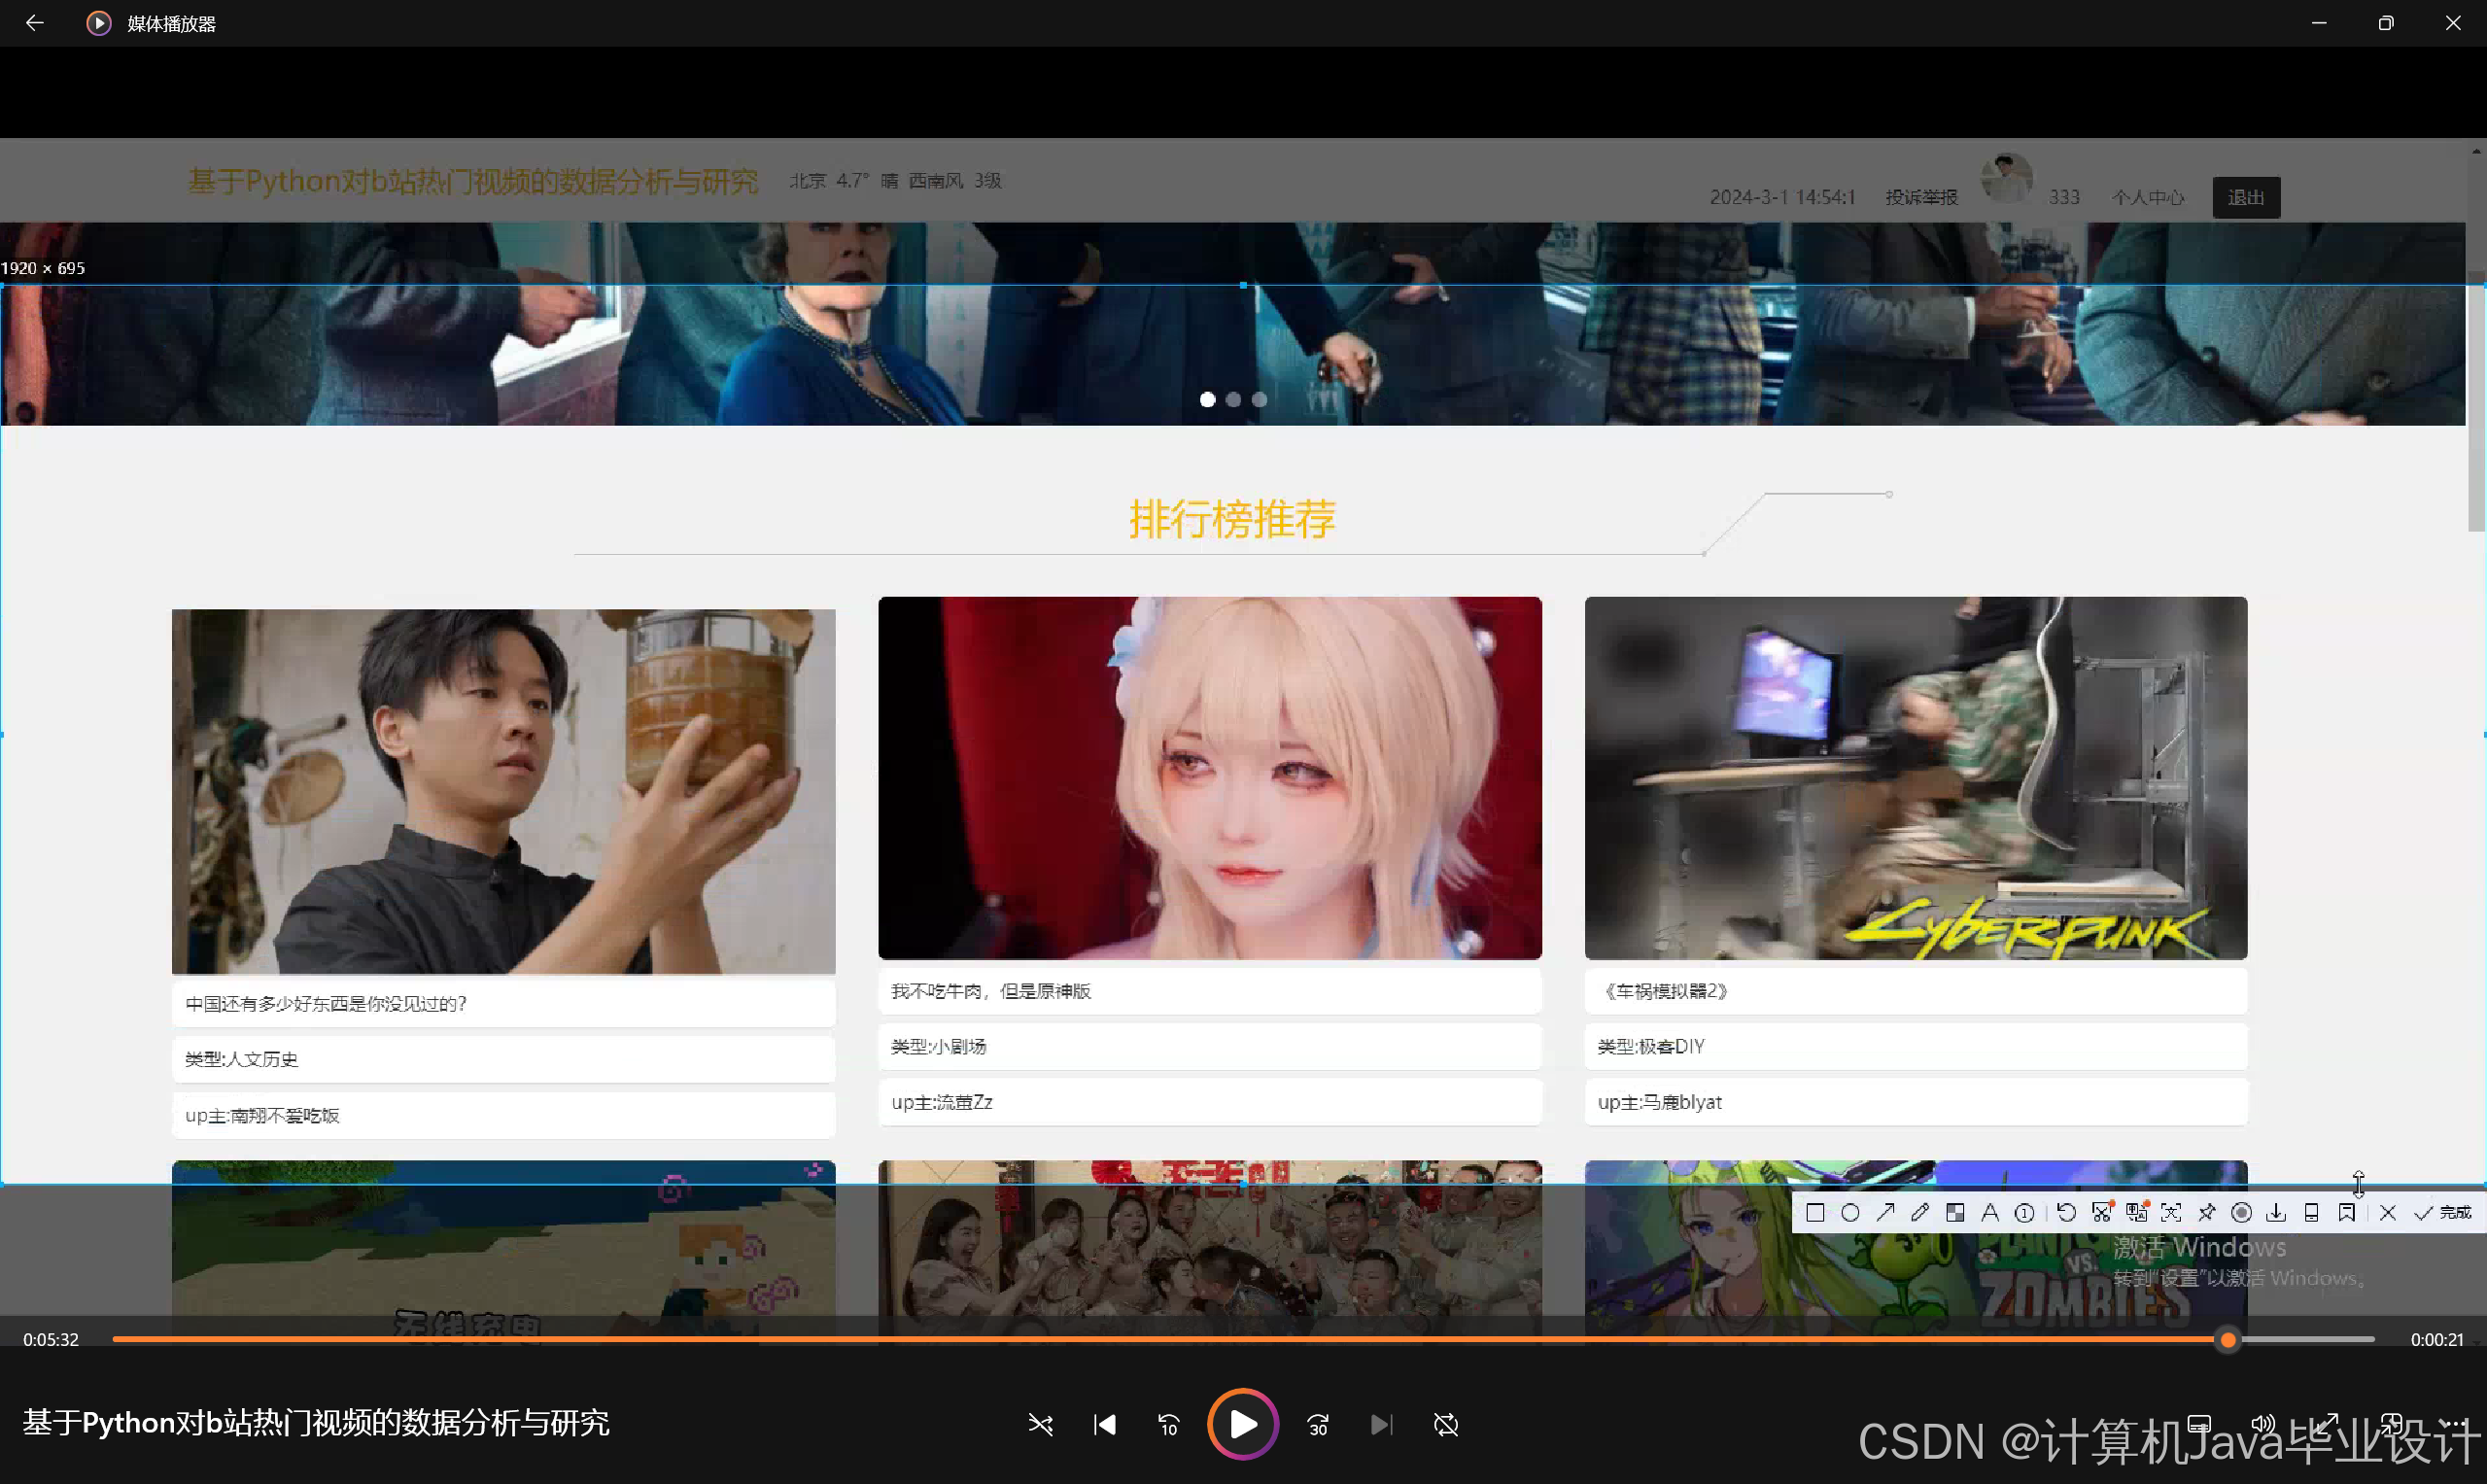2487x1484 pixels.
Task: Click the text 类型:人文历史
Action: [241, 1060]
